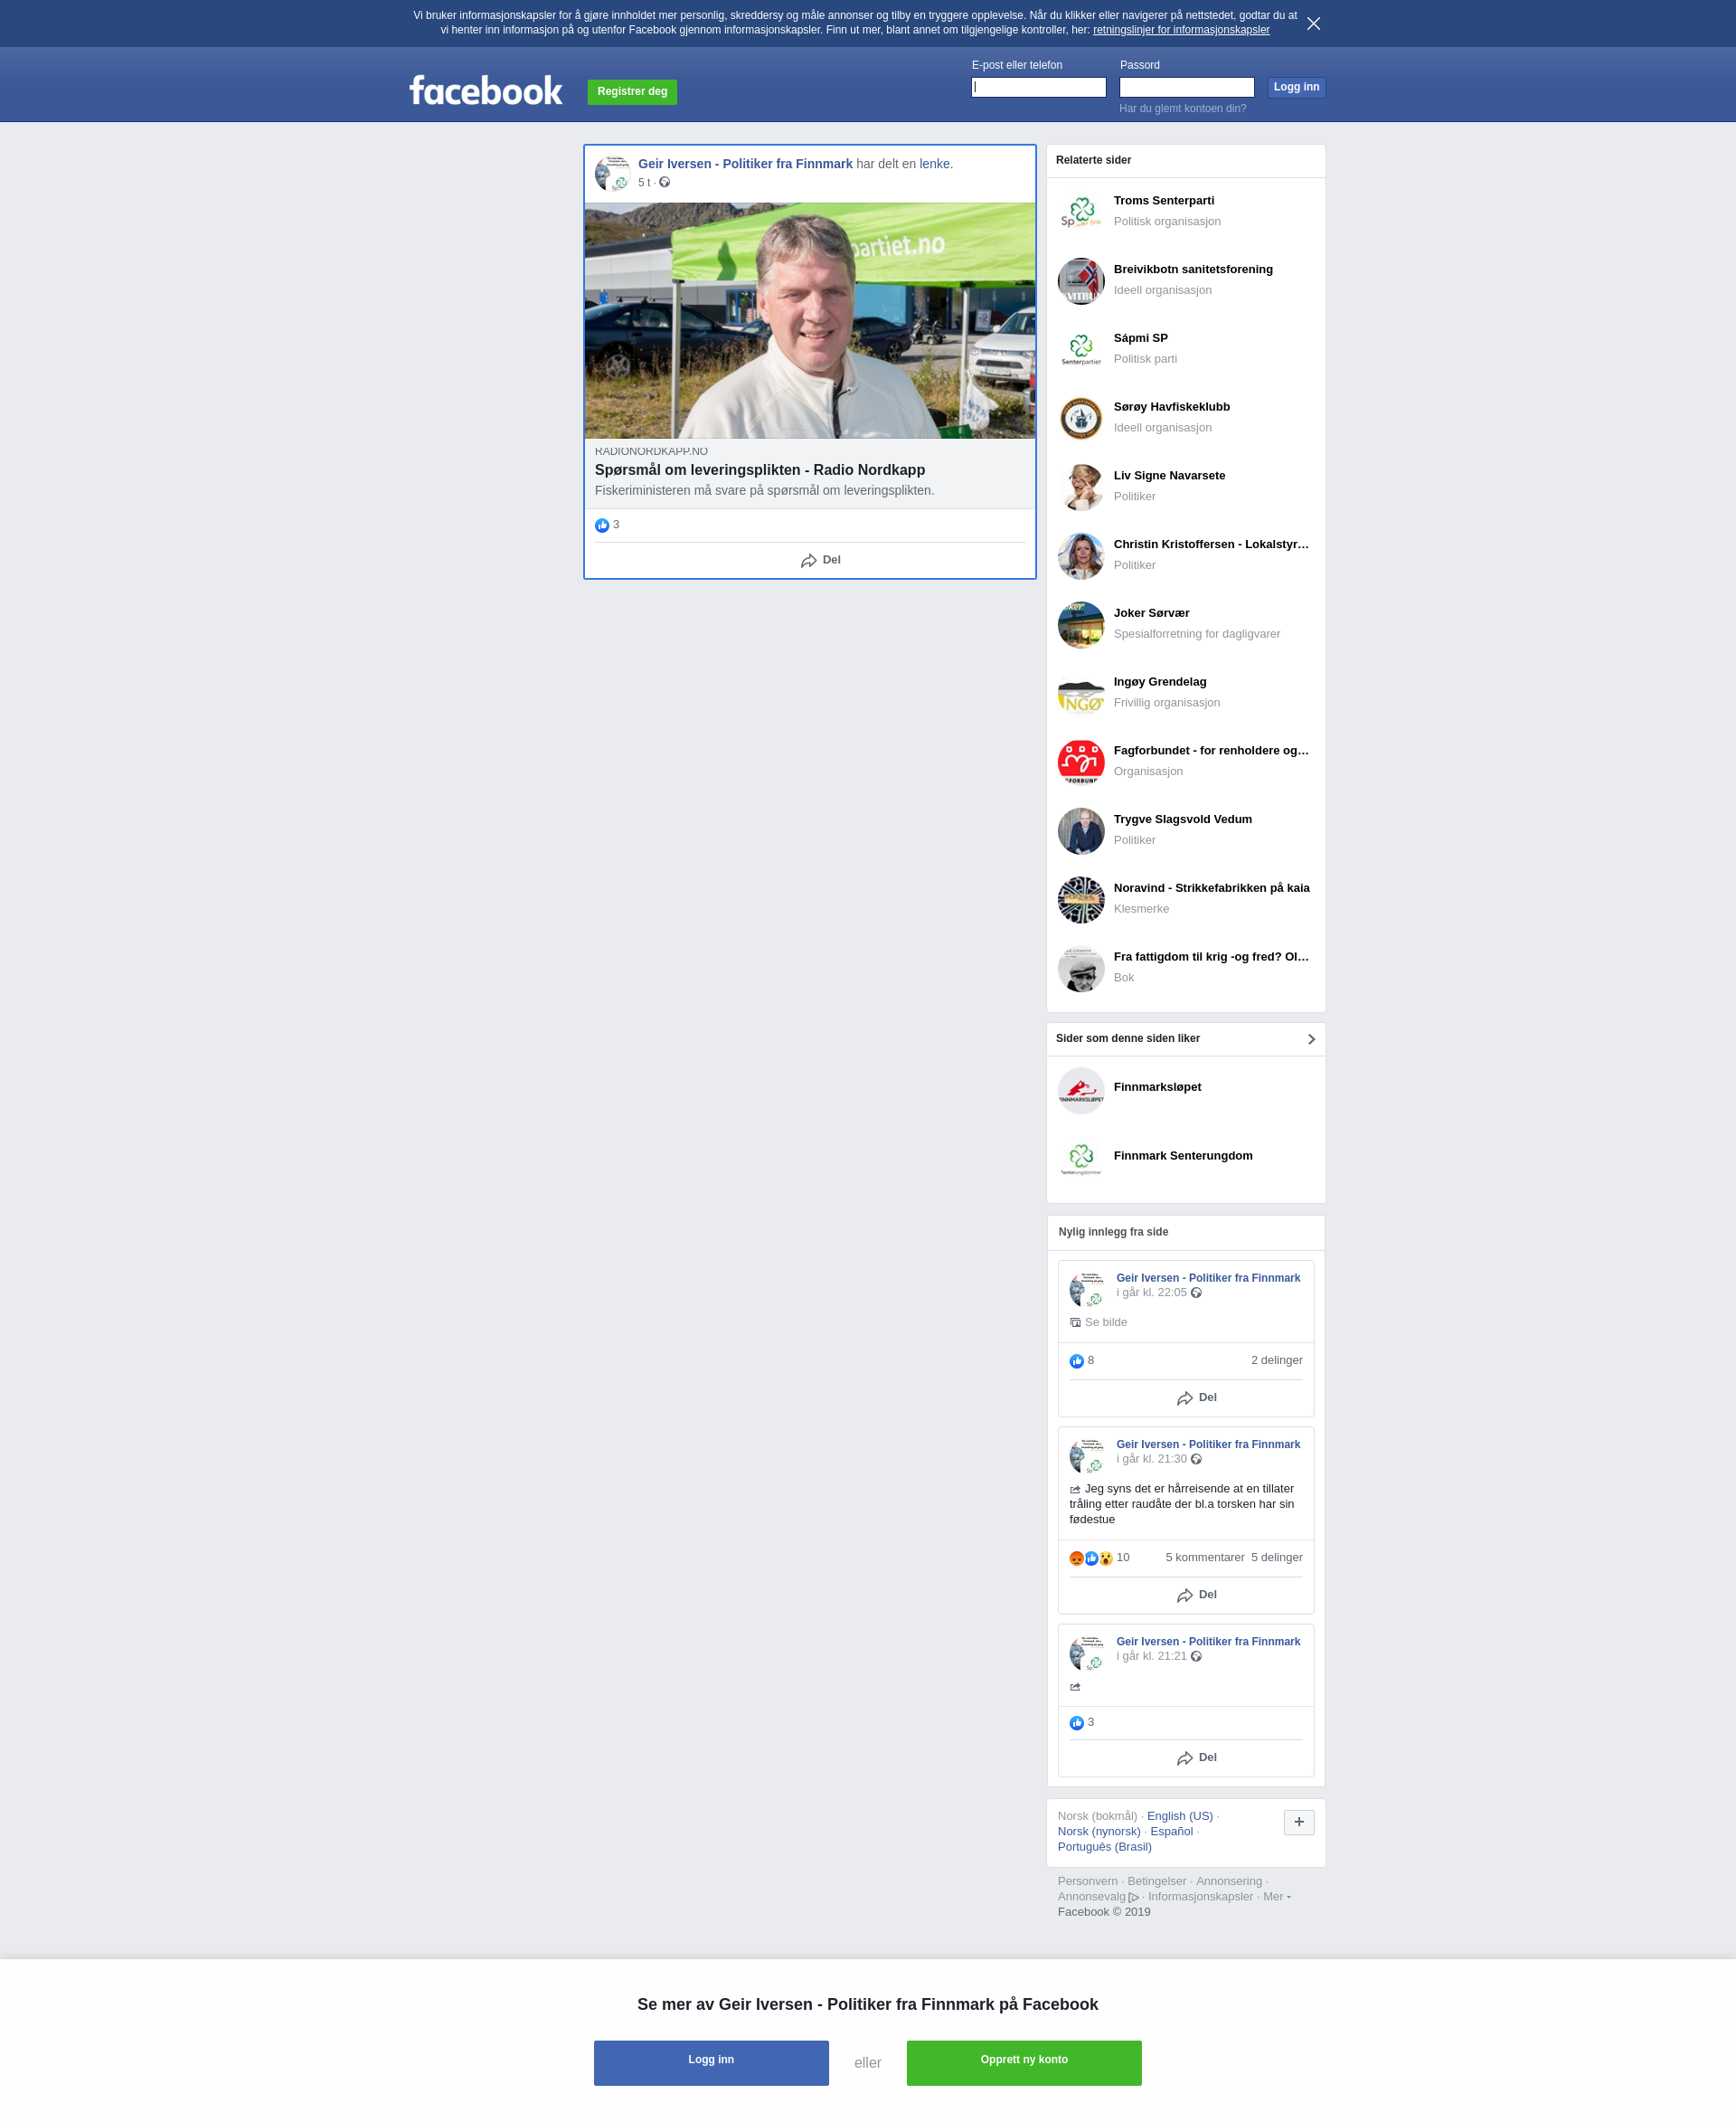Open Spørsmål om leveringsplikten article title
This screenshot has height=2122, width=1736.
pos(759,470)
